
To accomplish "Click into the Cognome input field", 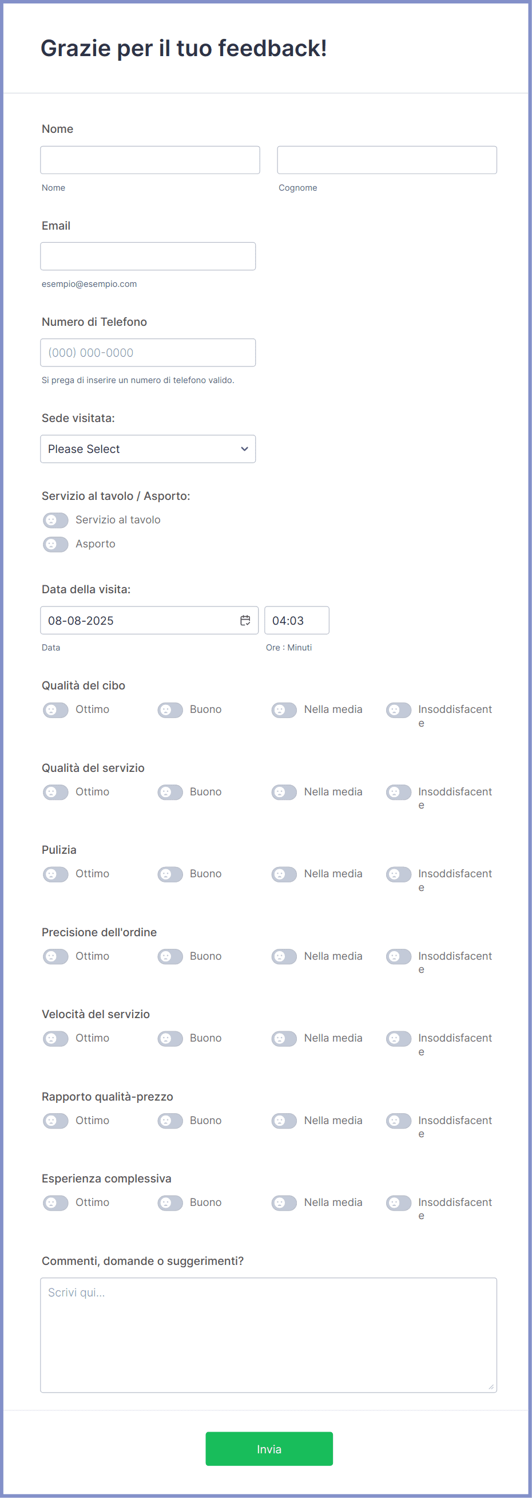I will point(387,160).
